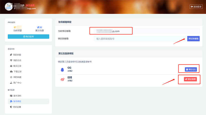Click the 绑定新邮箱 button
This screenshot has width=206, height=115.
(193, 39)
